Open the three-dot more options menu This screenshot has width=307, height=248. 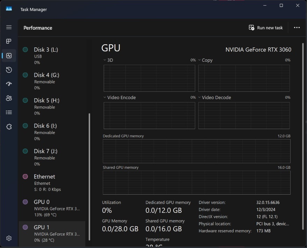297,28
